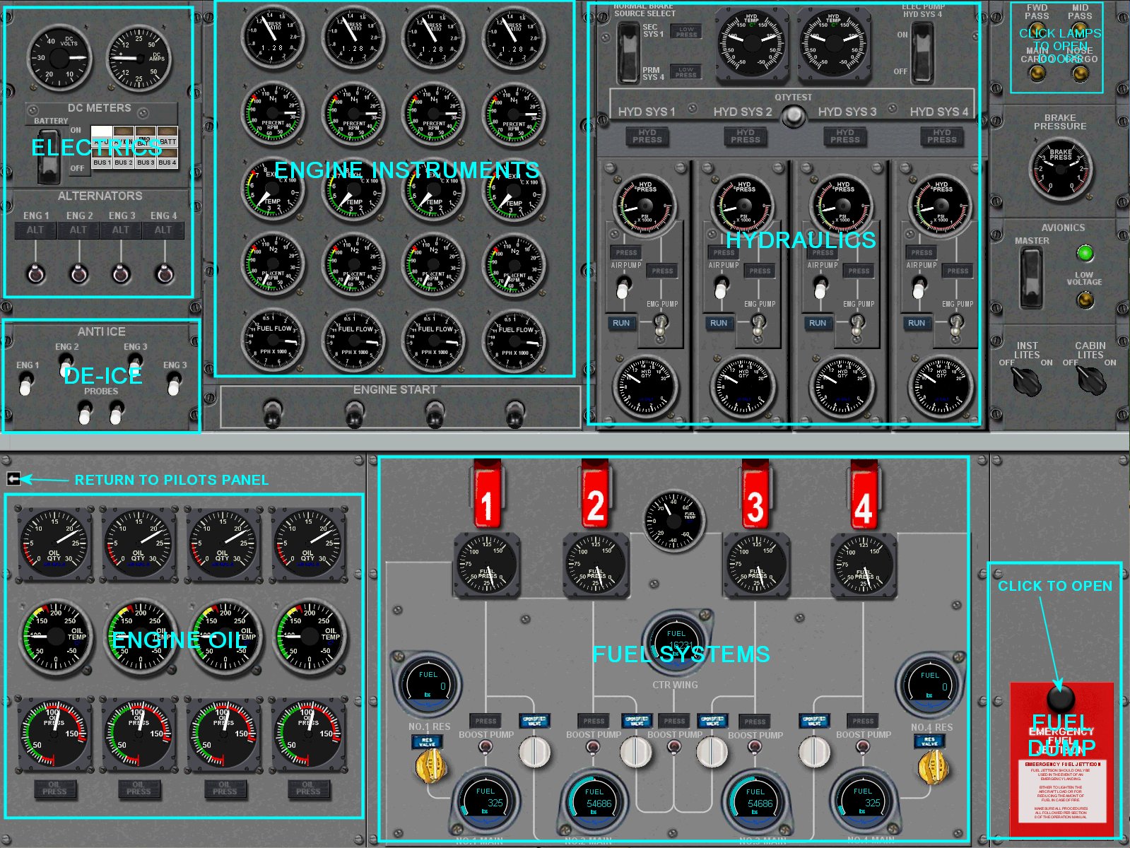Toggle the NO.1 MAIN boost pump switch
The width and height of the screenshot is (1130, 848).
pos(485,747)
